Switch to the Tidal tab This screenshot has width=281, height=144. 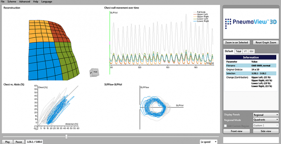pyautogui.click(x=238, y=51)
